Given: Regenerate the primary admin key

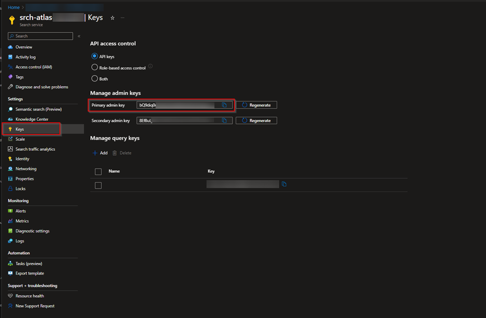Looking at the screenshot, I should [x=256, y=105].
